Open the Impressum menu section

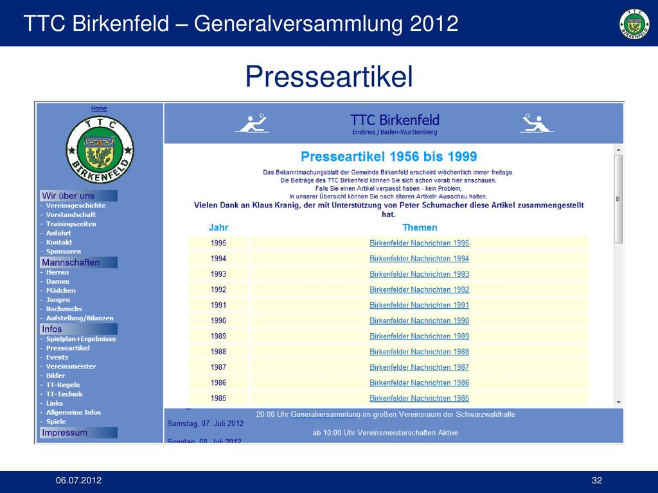coord(78,433)
